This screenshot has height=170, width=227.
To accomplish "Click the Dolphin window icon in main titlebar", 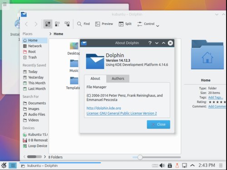I will (x=24, y=15).
